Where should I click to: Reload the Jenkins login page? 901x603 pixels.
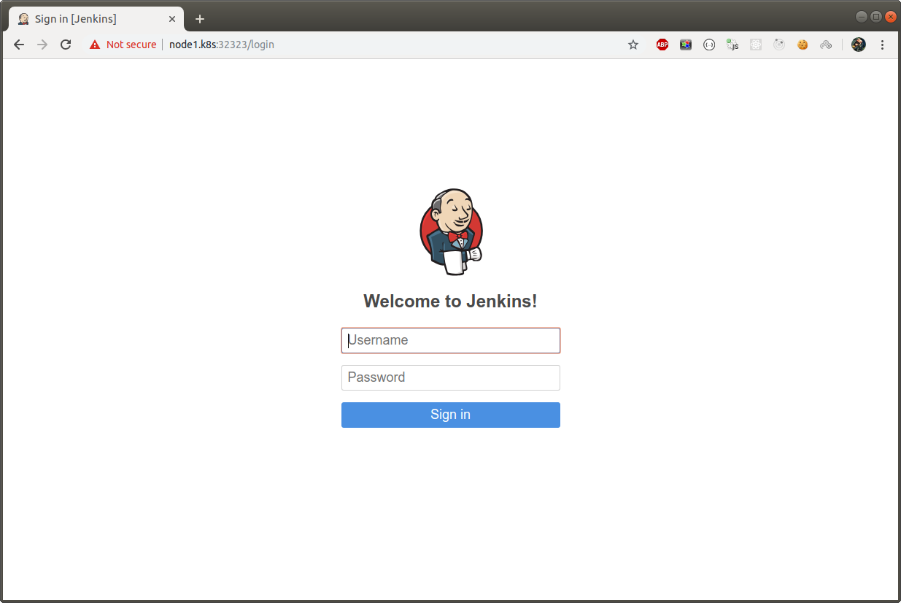[66, 45]
